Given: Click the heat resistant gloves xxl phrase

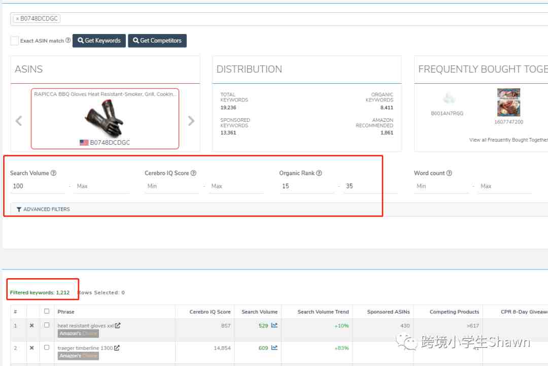Looking at the screenshot, I should pos(86,326).
